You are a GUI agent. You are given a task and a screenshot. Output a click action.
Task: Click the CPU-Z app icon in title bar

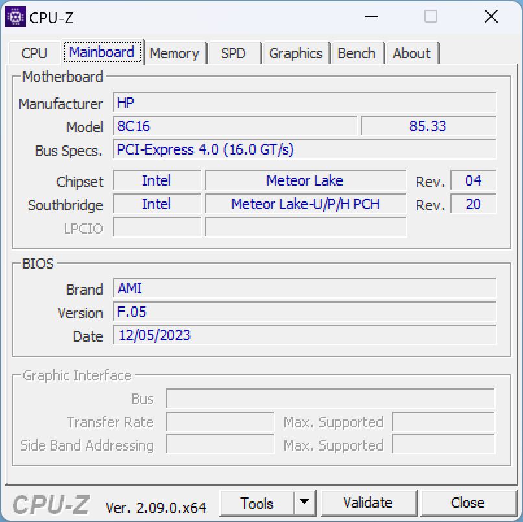16,17
